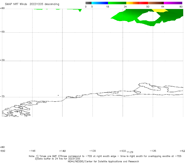
Task: Click latitude label '-80'
Action: pyautogui.click(x=2, y=147)
